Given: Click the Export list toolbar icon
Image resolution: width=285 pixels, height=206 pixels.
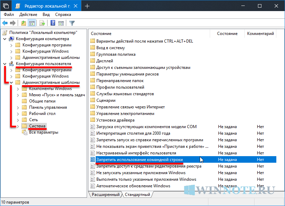Looking at the screenshot, I should coord(42,23).
